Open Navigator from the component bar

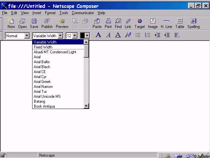167,156
